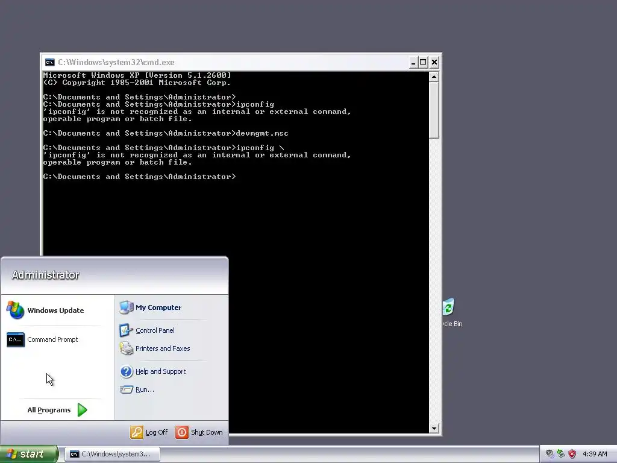Click the My Computer monitor icon
Image resolution: width=617 pixels, height=463 pixels.
click(x=126, y=307)
